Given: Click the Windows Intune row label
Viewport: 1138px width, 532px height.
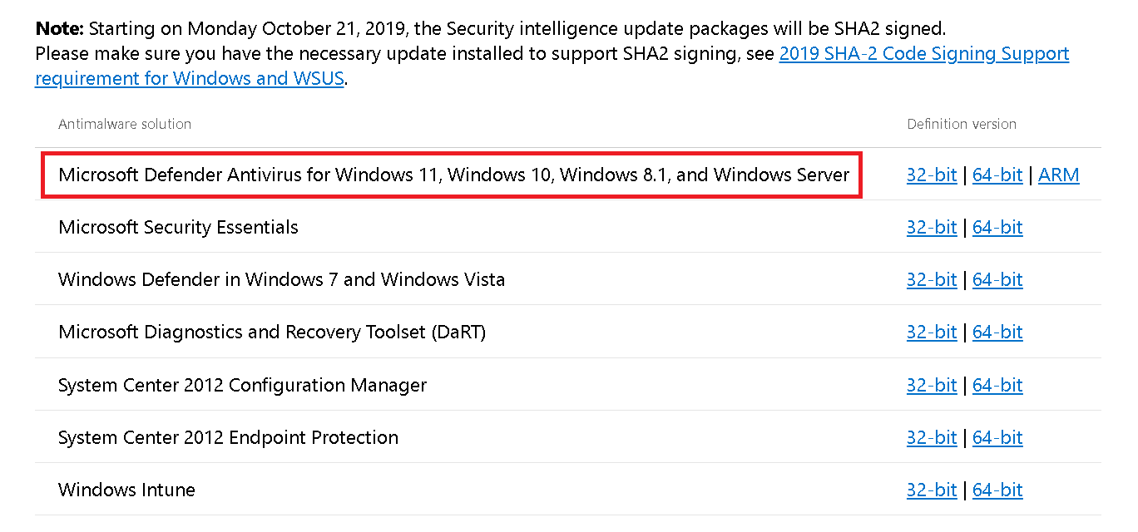Looking at the screenshot, I should (126, 490).
